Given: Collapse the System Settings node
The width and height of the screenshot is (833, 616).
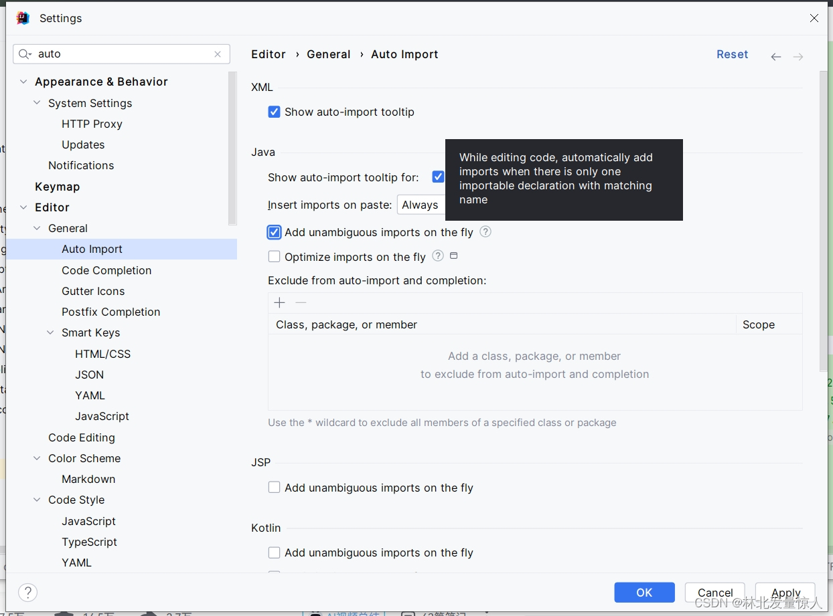Looking at the screenshot, I should 37,103.
